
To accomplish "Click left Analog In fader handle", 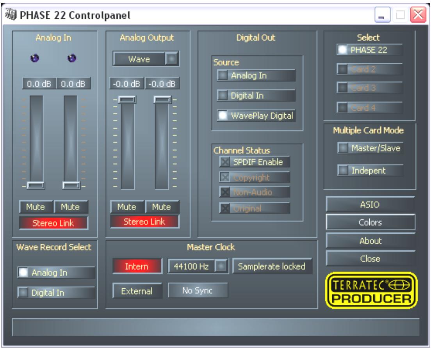I will (x=36, y=185).
